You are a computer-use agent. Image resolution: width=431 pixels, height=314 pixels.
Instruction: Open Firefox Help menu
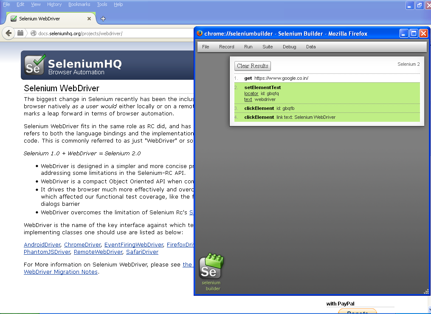[118, 4]
